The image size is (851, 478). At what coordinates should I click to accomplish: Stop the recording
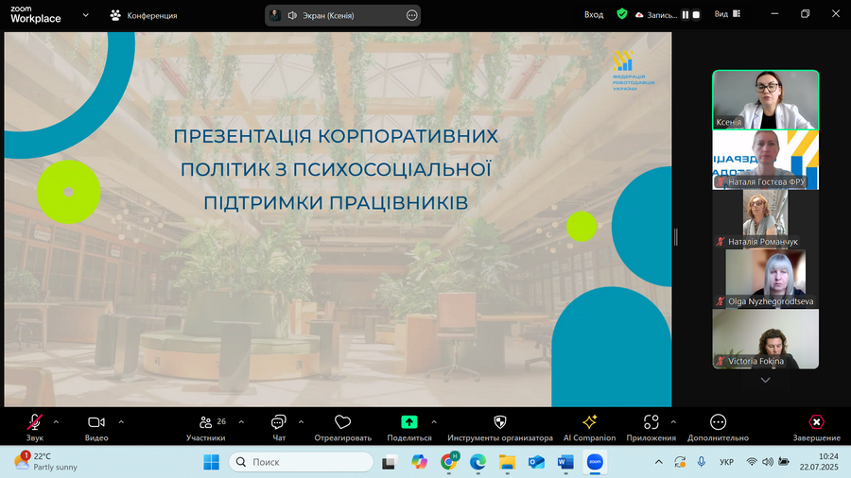tap(696, 15)
